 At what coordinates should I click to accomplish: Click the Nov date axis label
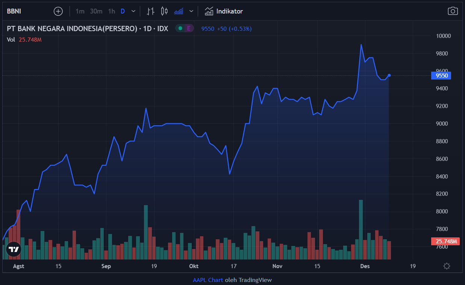[x=277, y=266]
